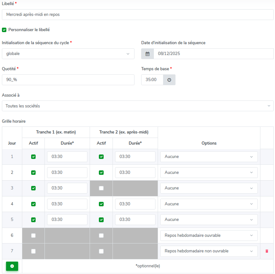Disable Tranche 1 Actif for day 1
This screenshot has height=274, width=275.
point(33,156)
